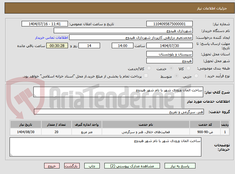Click the شرح کلی نیاز textarea resize handle
Image resolution: width=235 pixels, height=174 pixels.
35,96
